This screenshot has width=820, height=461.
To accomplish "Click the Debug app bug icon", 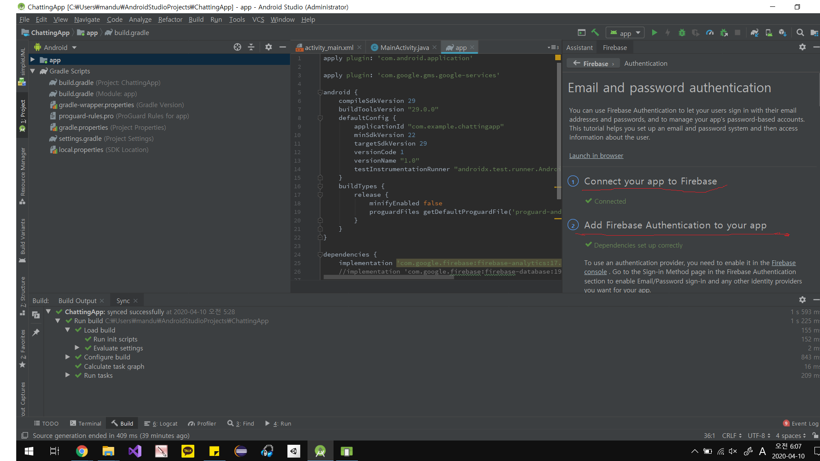I will click(682, 32).
